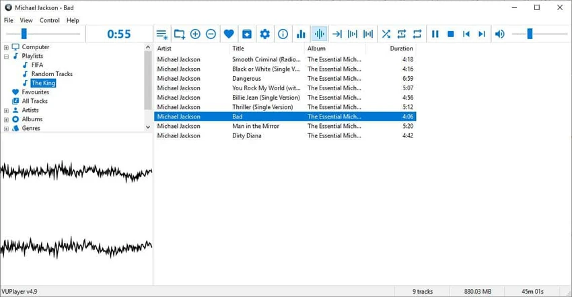The height and width of the screenshot is (297, 572).
Task: Toggle repeat track button
Action: pos(402,34)
